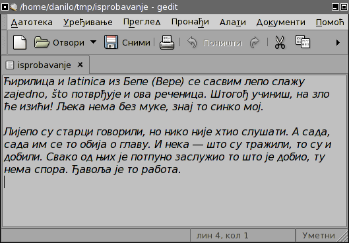Screen dimensions: 349x243
Task: Click the open folder icon
Action: (x=42, y=42)
